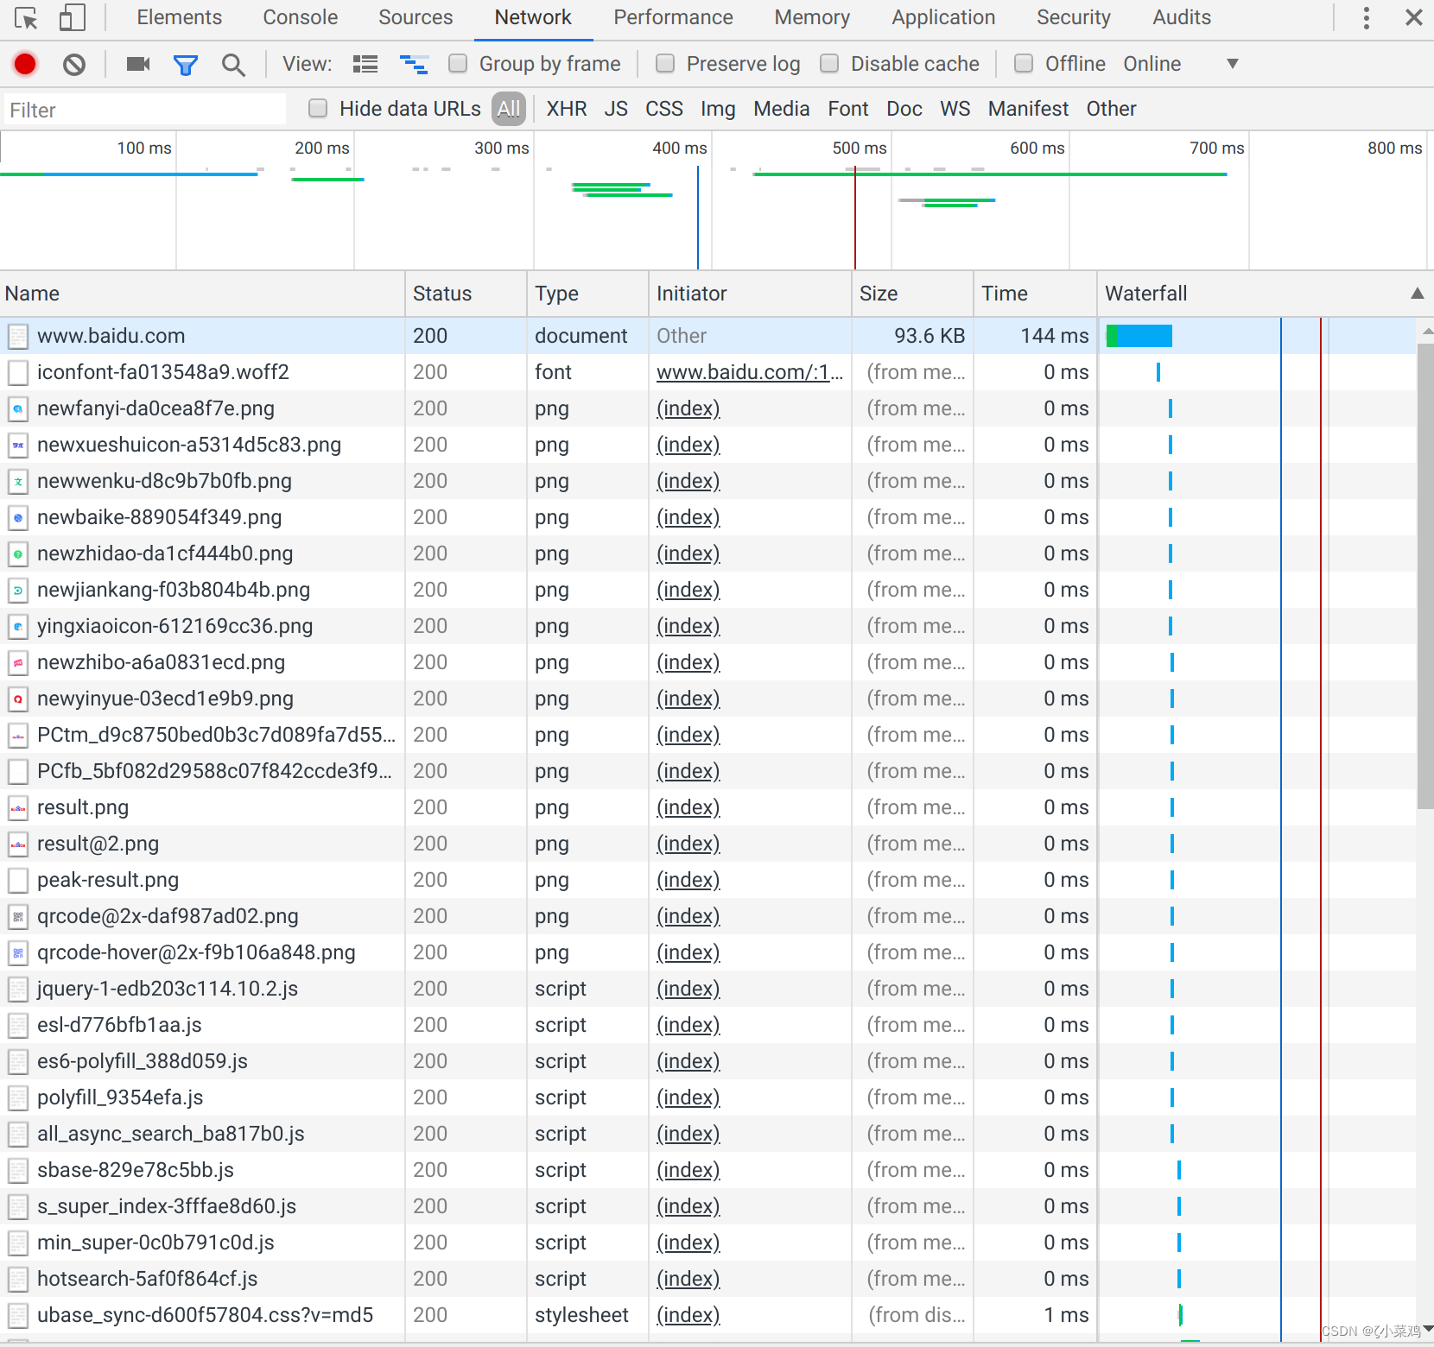Filter requests by Img
Viewport: 1434px width, 1347px height.
[x=718, y=109]
